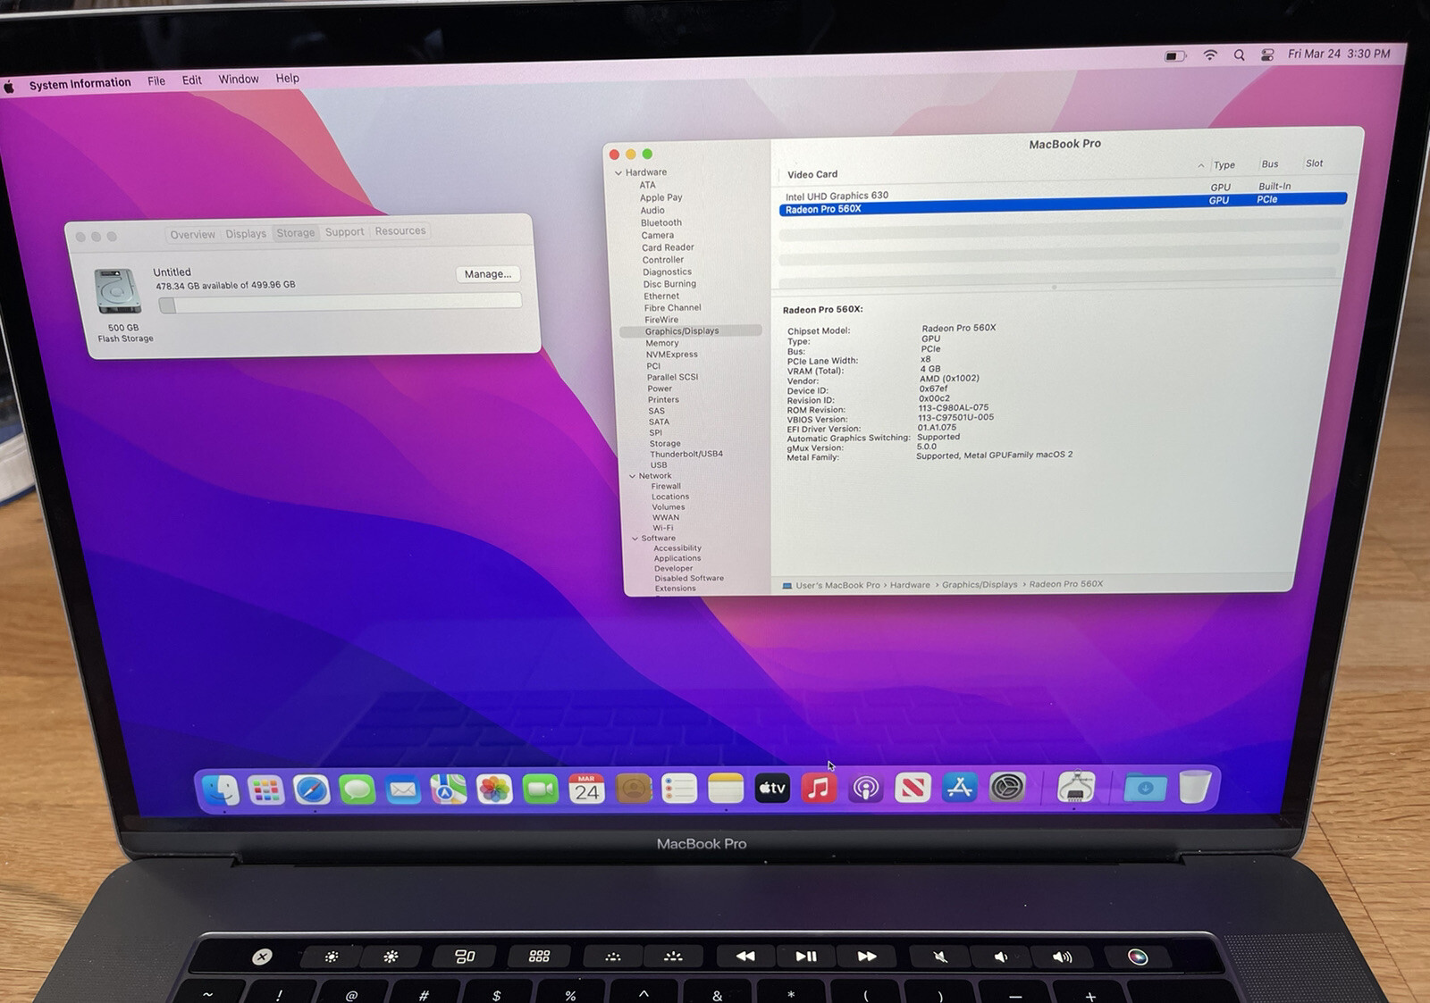Launch Safari from the Dock
This screenshot has height=1003, width=1430.
(x=311, y=790)
